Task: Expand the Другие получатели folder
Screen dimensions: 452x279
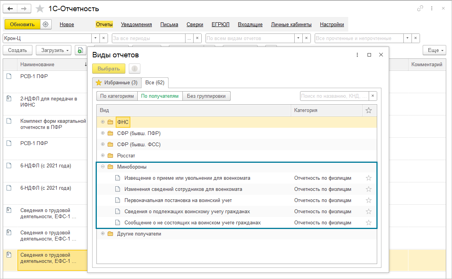Action: [103, 234]
